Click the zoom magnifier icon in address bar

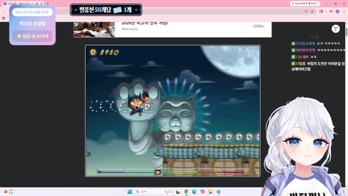(306, 11)
